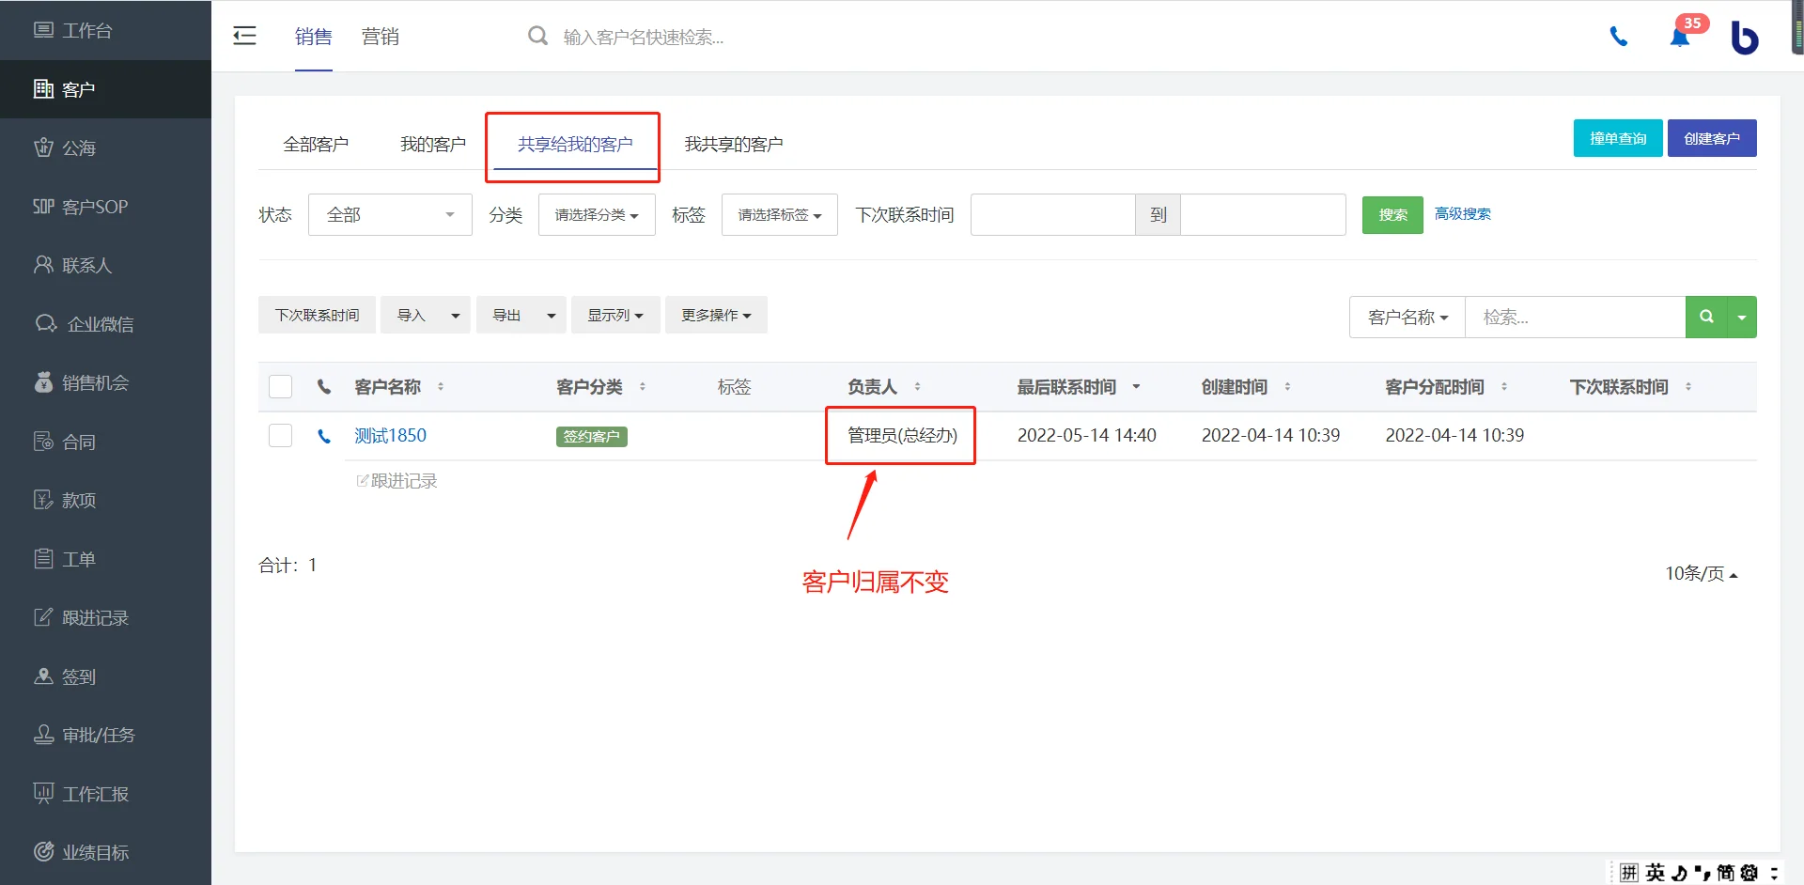Image resolution: width=1804 pixels, height=885 pixels.
Task: Open 审批/任务 in the sidebar
Action: point(105,735)
